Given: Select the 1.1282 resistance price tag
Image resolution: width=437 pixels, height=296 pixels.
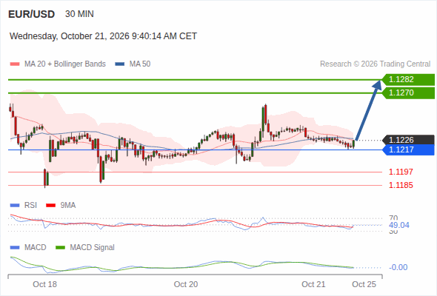Looking at the screenshot, I should pos(409,80).
